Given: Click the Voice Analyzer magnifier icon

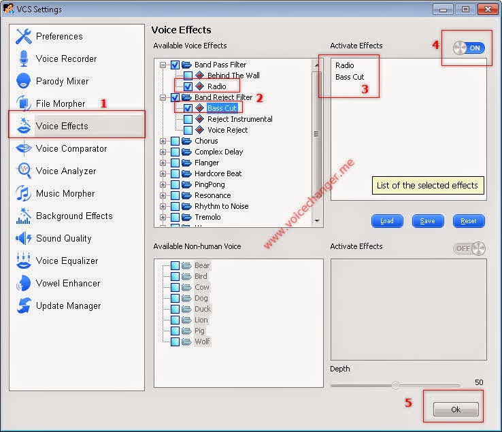Looking at the screenshot, I should coord(24,170).
